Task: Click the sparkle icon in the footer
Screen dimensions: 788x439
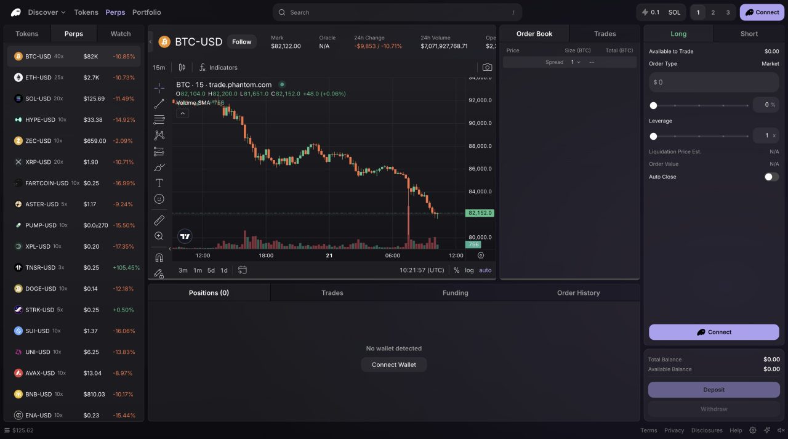Action: click(767, 430)
